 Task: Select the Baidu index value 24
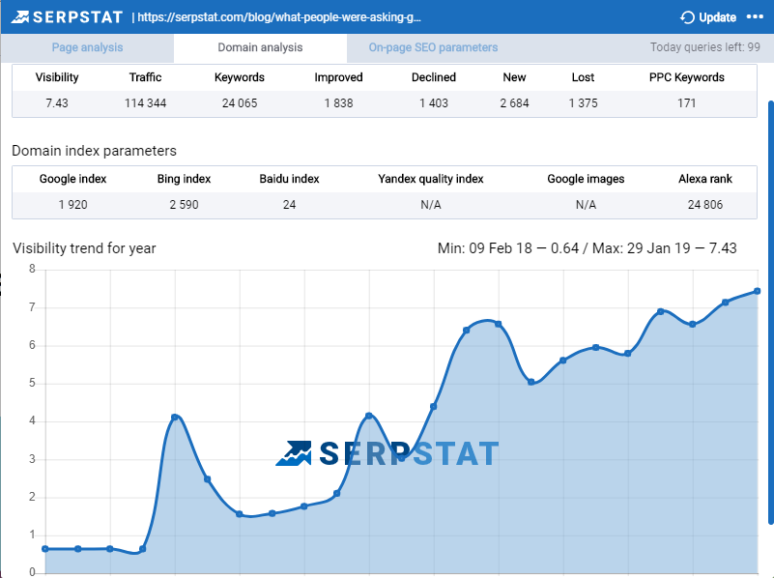(289, 204)
